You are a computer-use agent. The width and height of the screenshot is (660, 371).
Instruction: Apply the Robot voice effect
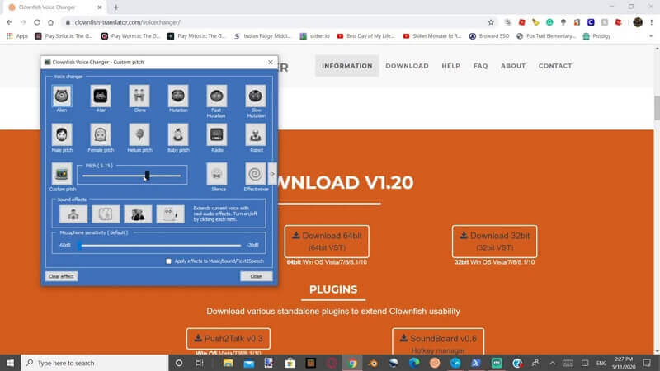[256, 135]
